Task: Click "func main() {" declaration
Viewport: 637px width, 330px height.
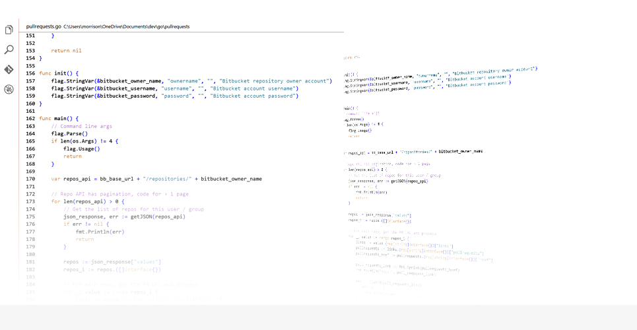Action: [59, 119]
